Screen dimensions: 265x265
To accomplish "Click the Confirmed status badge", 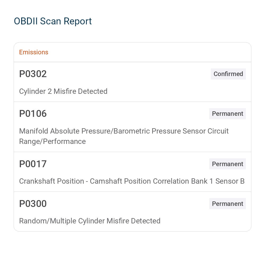I will click(228, 74).
